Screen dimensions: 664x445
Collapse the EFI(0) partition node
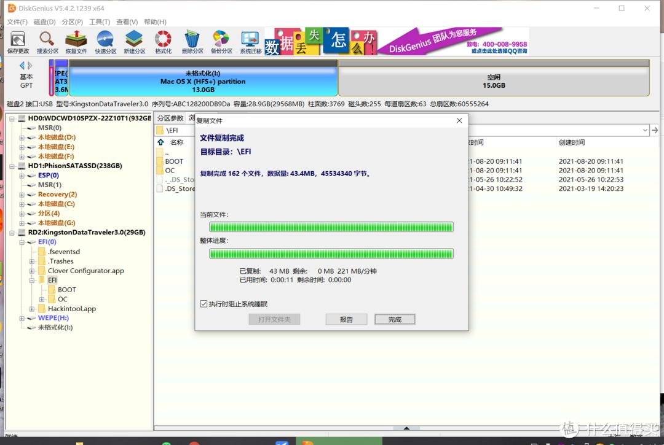click(x=22, y=242)
